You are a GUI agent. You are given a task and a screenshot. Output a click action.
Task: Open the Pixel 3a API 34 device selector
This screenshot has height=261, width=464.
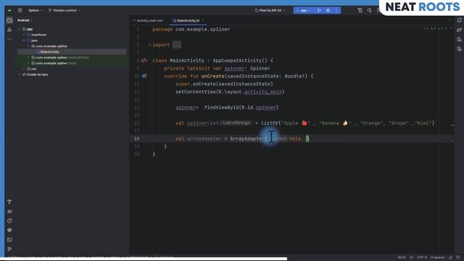270,10
